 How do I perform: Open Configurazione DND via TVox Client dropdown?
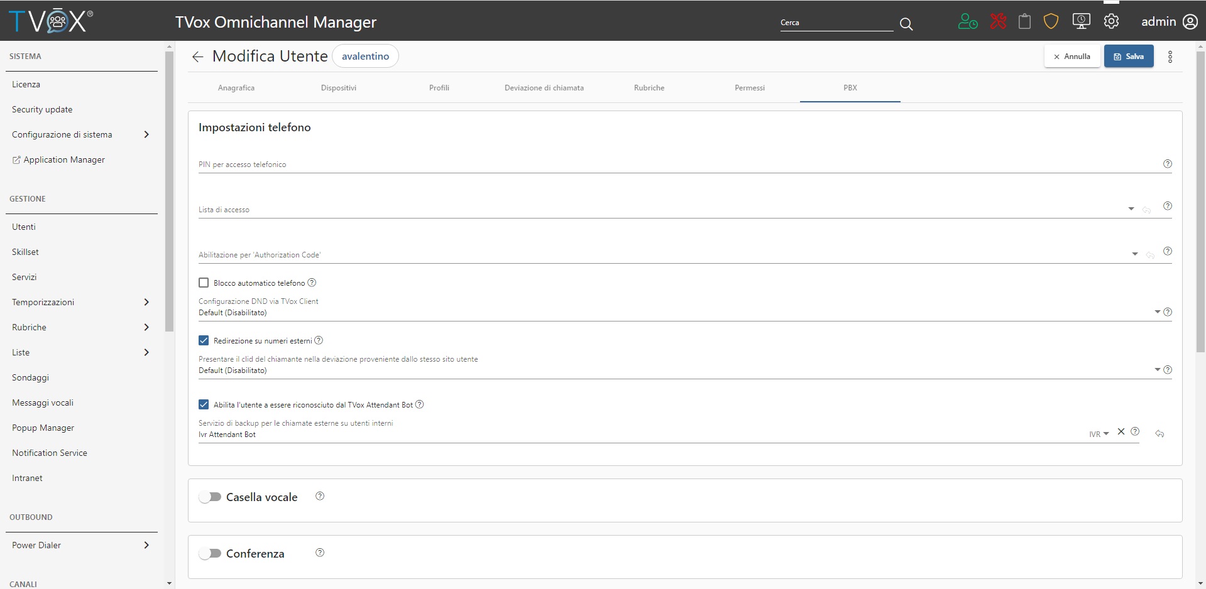pos(1157,312)
